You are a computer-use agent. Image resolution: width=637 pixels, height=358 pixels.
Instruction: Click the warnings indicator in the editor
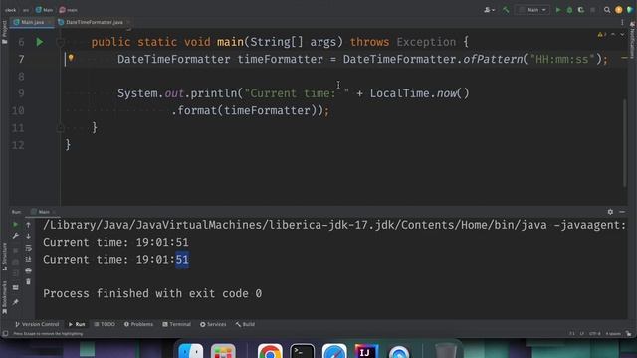click(x=601, y=35)
